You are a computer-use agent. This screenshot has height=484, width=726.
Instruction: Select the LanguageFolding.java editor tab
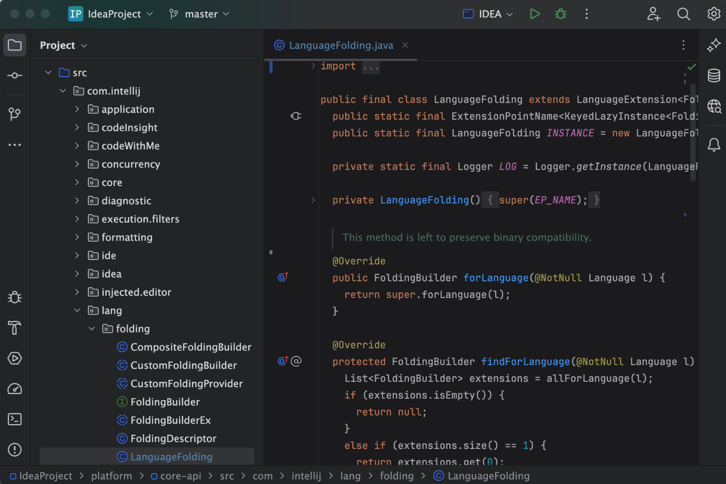tap(341, 45)
